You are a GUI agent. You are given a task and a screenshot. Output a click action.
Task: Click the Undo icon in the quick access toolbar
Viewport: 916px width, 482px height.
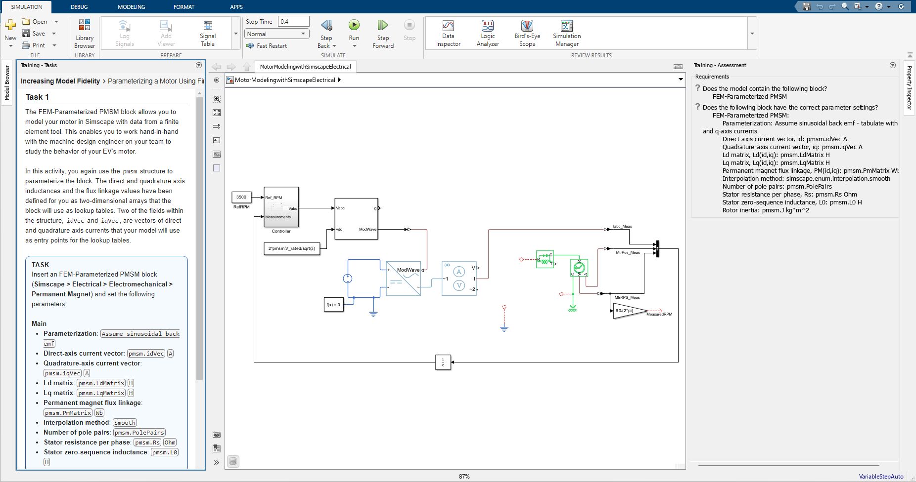point(821,6)
